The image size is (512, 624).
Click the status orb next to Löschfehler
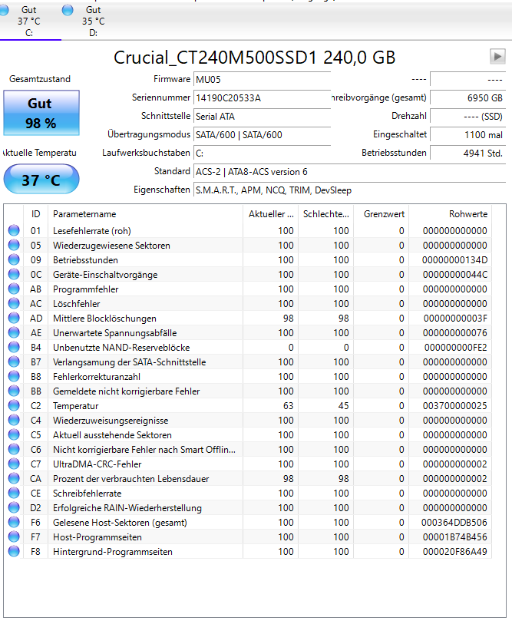pyautogui.click(x=14, y=303)
